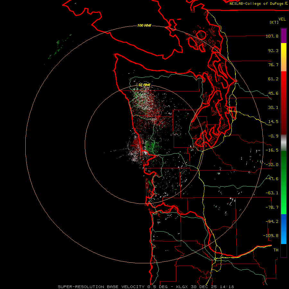The height and width of the screenshot is (289, 289).
Task: Click the 14:18 timestamp in the caption
Action: coord(227,287)
